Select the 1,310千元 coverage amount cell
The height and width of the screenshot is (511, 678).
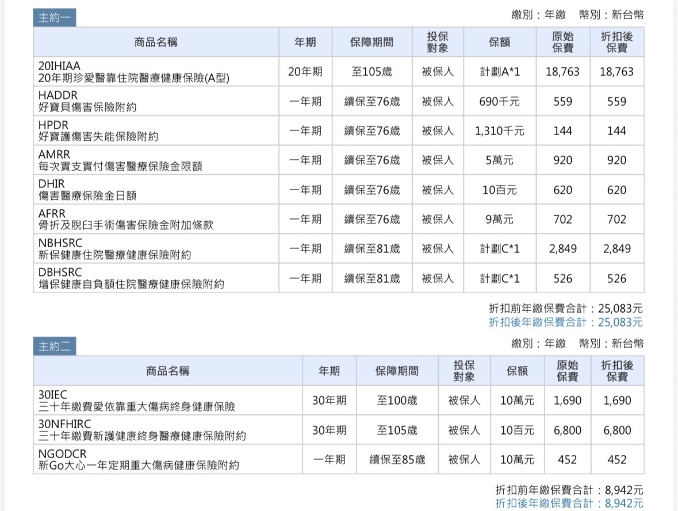coord(499,131)
